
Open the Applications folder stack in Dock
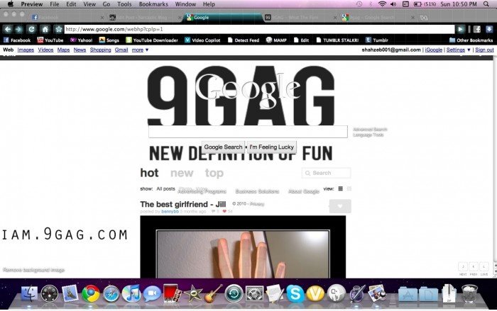tap(408, 294)
